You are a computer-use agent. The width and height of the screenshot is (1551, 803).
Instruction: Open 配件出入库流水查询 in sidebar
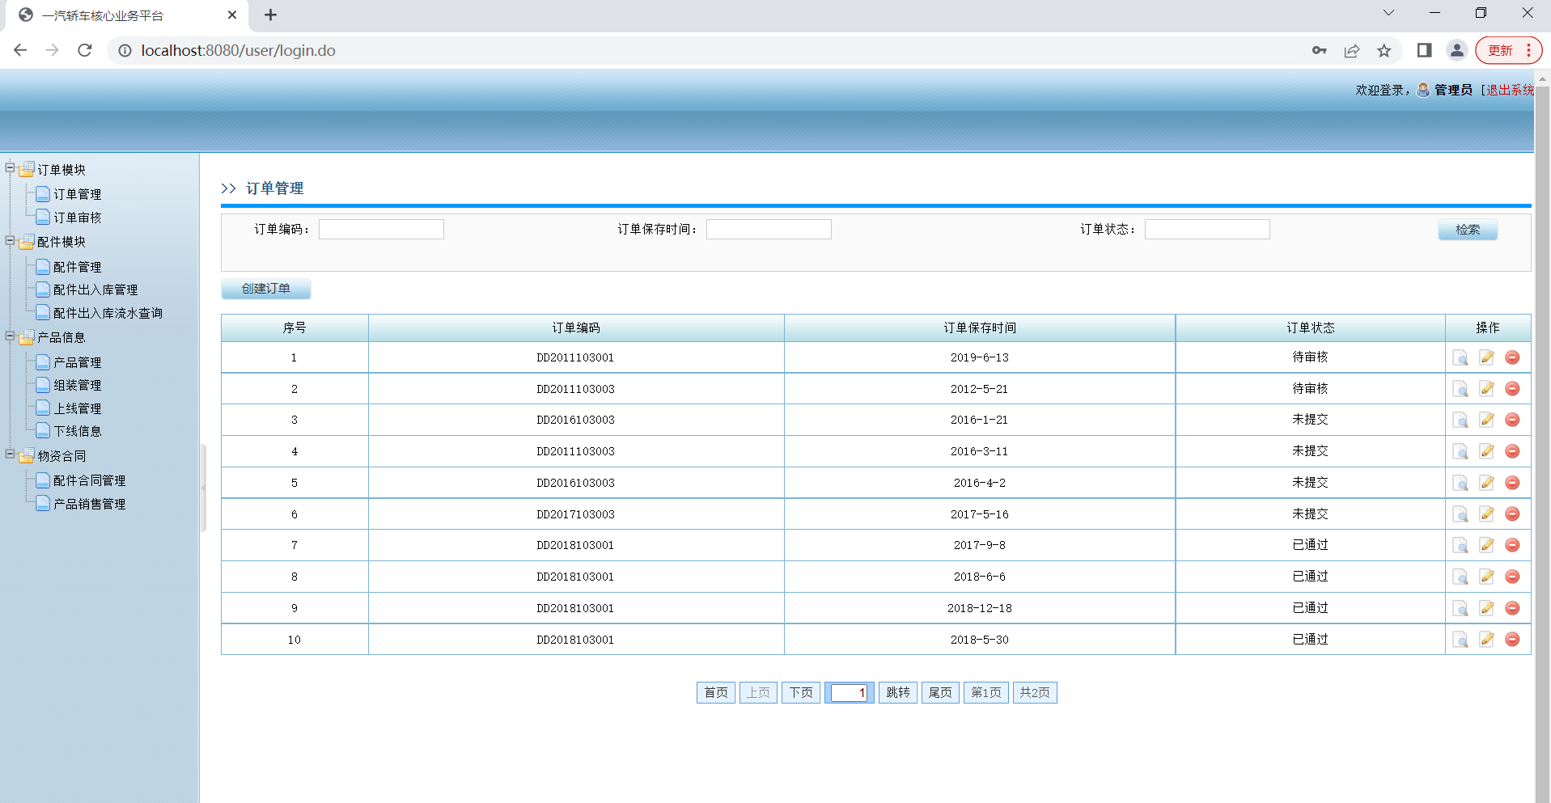pos(108,313)
